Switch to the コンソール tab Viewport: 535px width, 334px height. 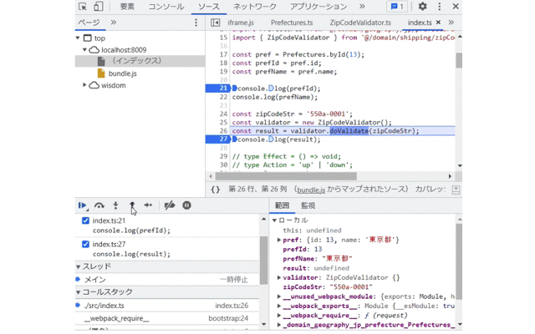[166, 7]
